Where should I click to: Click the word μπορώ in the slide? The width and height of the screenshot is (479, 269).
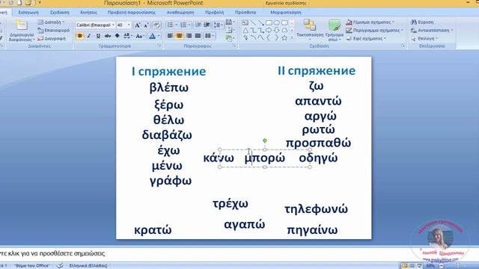(x=265, y=158)
